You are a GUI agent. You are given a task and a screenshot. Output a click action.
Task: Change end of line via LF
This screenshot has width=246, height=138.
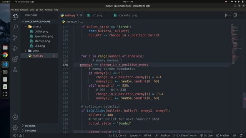(x=156, y=135)
